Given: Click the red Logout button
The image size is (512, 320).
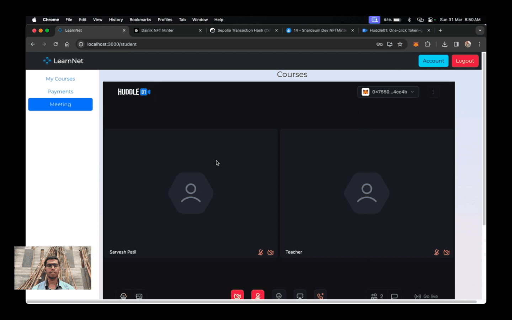Looking at the screenshot, I should [x=465, y=61].
